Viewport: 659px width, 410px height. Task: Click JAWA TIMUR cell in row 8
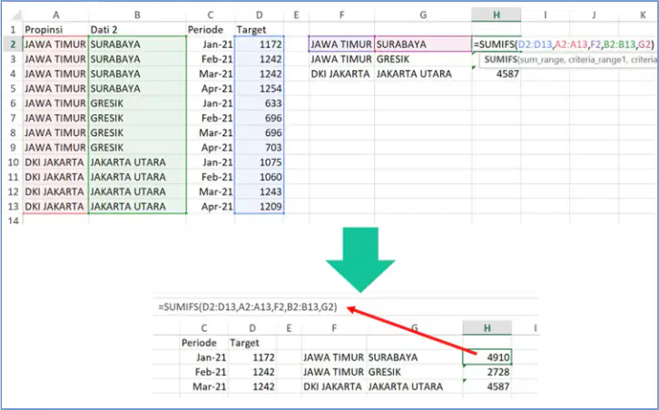point(55,132)
